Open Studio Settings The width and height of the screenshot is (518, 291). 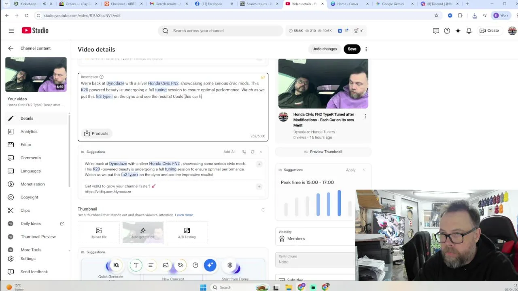point(28,259)
